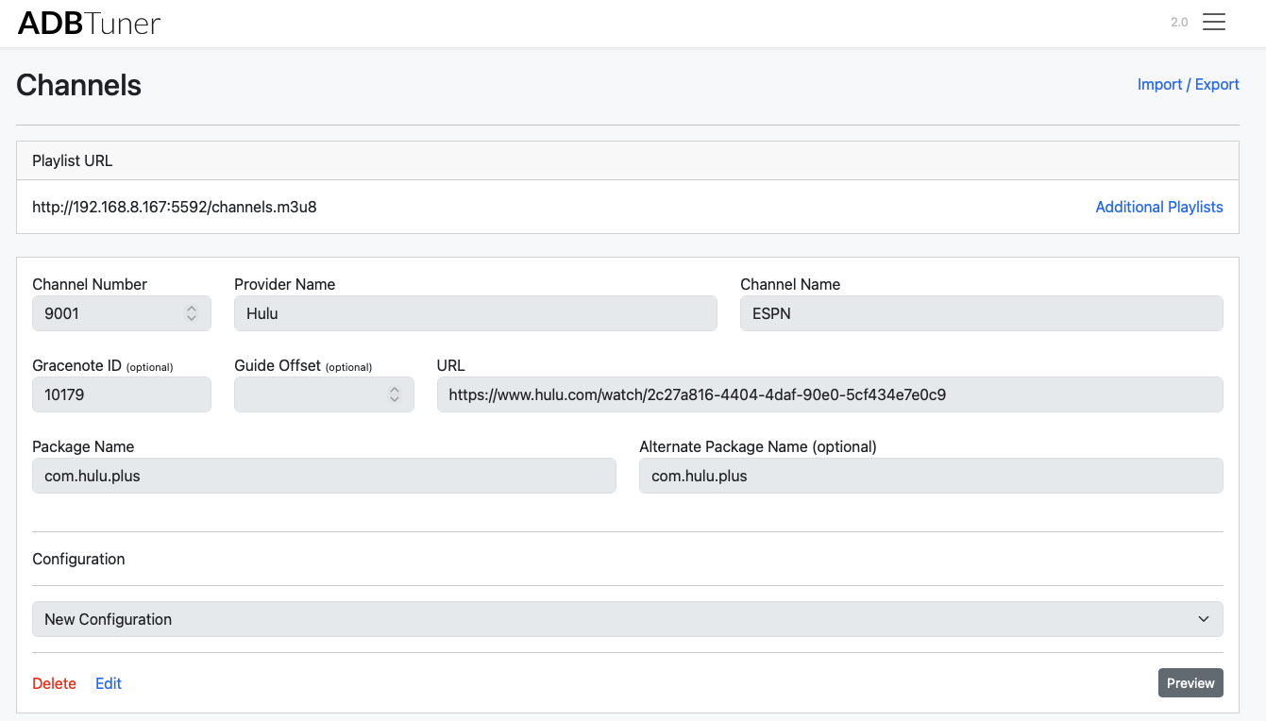1266x721 pixels.
Task: Click the 2.0 version label
Action: (x=1179, y=23)
